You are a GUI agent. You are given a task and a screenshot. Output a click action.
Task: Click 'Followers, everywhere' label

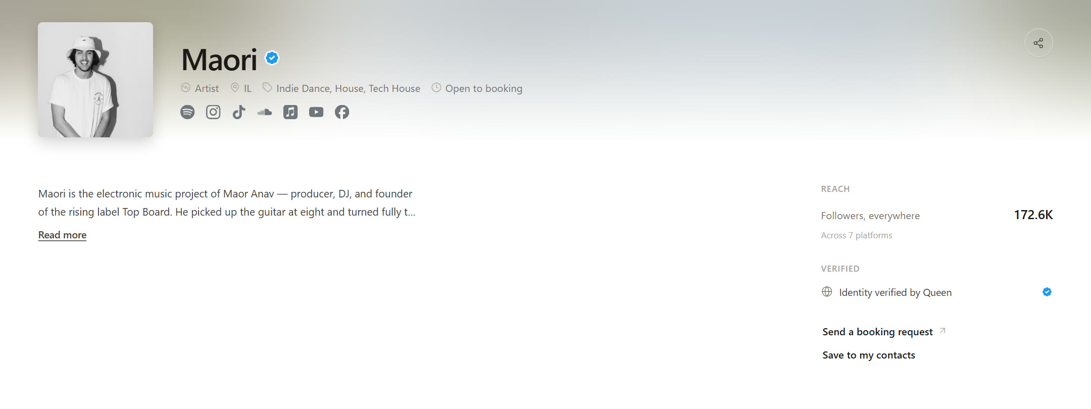coord(870,216)
